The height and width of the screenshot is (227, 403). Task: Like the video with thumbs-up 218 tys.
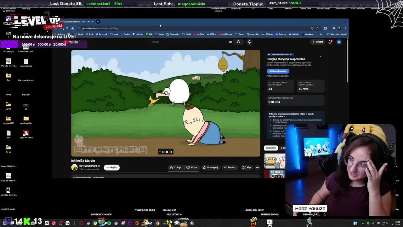176,167
